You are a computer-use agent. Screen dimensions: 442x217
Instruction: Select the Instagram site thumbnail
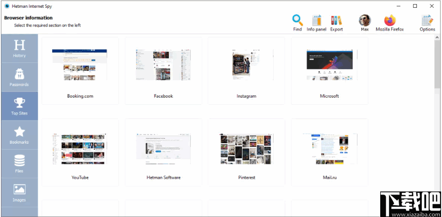coord(246,65)
